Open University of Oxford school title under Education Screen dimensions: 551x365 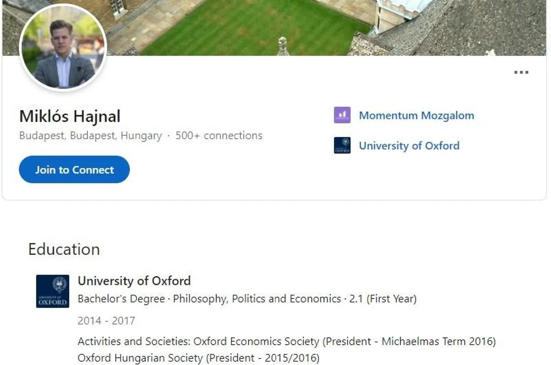[x=134, y=281]
